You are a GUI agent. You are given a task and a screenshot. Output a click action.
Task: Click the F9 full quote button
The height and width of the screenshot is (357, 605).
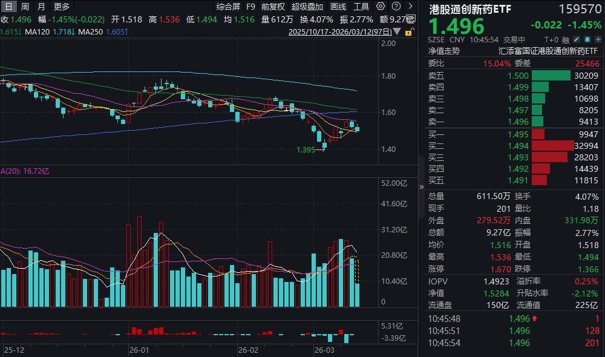(x=249, y=6)
